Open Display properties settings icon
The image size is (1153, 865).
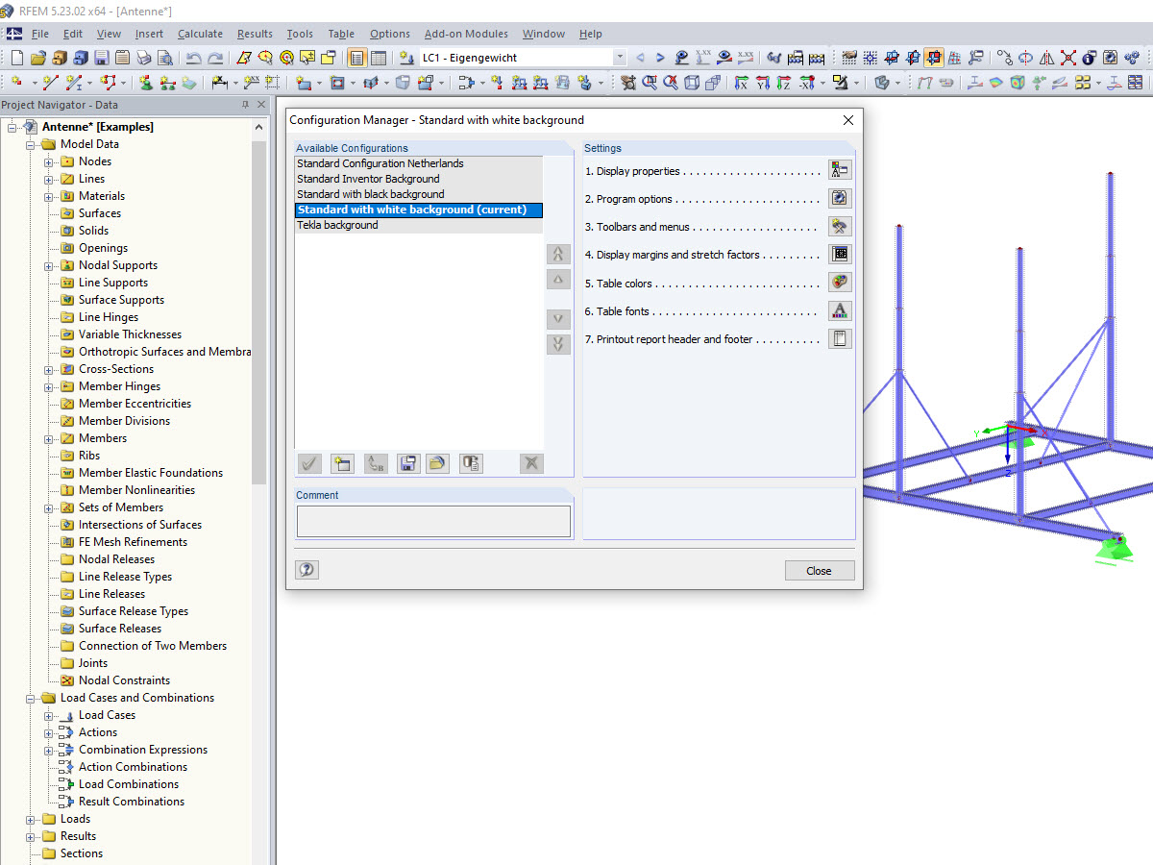click(x=840, y=171)
